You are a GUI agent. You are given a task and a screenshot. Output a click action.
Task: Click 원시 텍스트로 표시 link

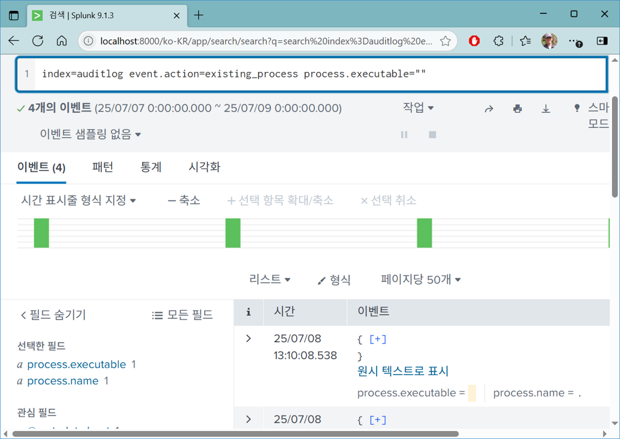403,371
